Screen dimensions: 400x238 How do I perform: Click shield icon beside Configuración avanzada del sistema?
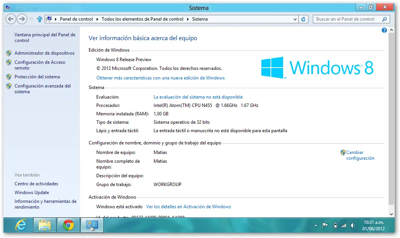pos(9,86)
